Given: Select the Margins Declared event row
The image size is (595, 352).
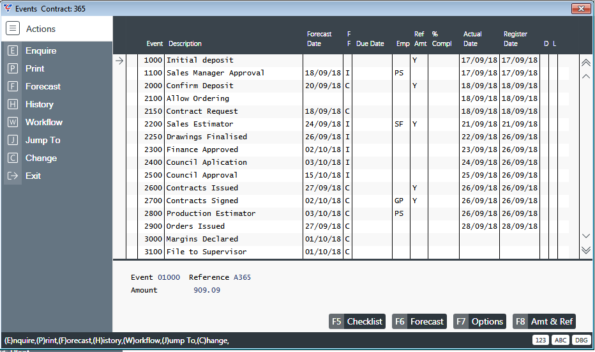Looking at the screenshot, I should [x=347, y=239].
